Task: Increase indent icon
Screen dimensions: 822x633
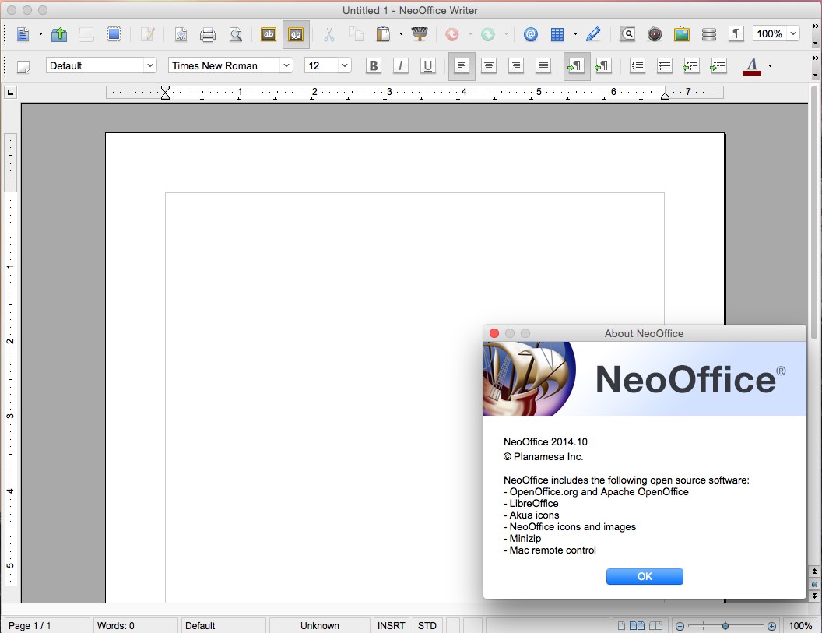Action: 718,66
